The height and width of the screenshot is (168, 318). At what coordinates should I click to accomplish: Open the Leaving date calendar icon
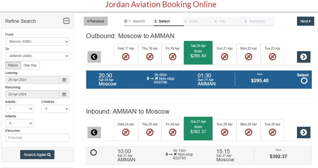coord(64,80)
